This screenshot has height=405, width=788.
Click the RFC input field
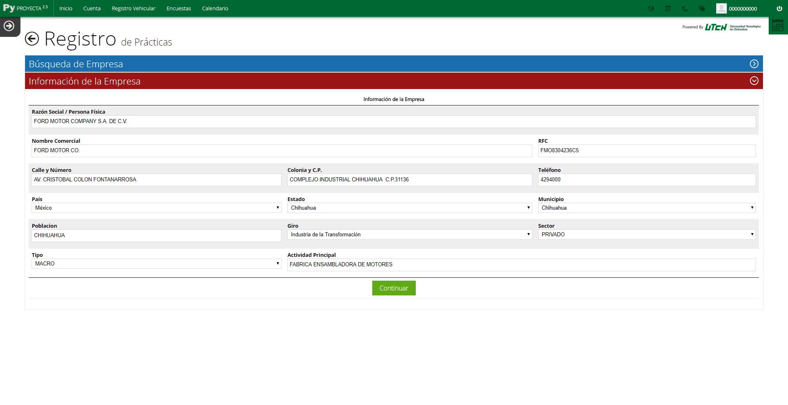[647, 151]
